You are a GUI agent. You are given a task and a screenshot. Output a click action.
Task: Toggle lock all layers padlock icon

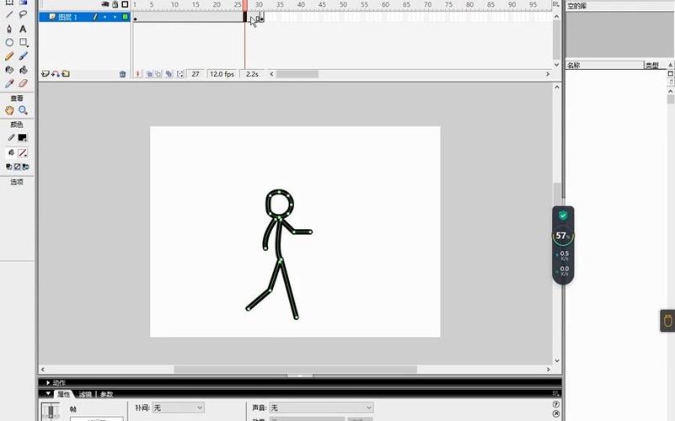pyautogui.click(x=115, y=4)
